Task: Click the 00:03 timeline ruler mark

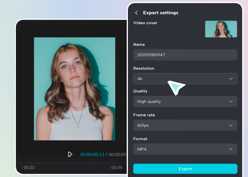Action: [x=29, y=168]
